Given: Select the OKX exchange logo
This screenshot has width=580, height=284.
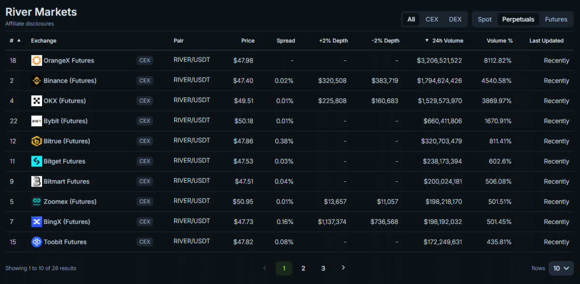Looking at the screenshot, I should [x=37, y=101].
